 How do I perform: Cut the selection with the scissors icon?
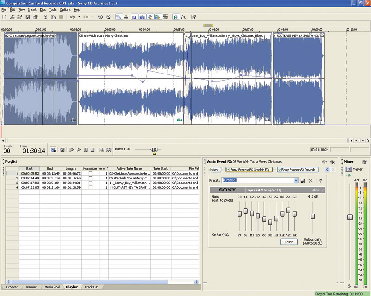coord(46,17)
